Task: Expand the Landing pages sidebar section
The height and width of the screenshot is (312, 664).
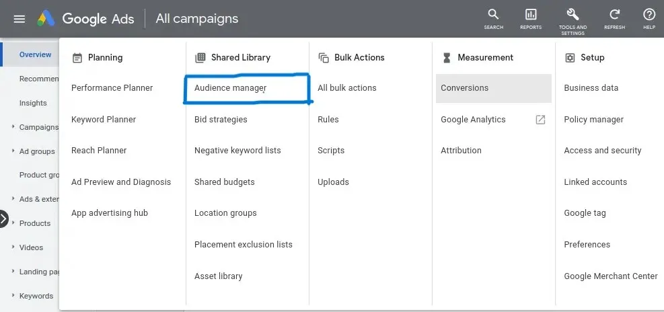Action: tap(13, 271)
